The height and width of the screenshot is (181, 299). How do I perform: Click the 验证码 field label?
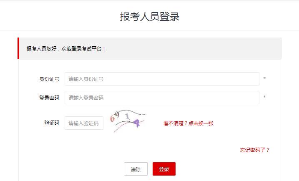[x=52, y=123]
